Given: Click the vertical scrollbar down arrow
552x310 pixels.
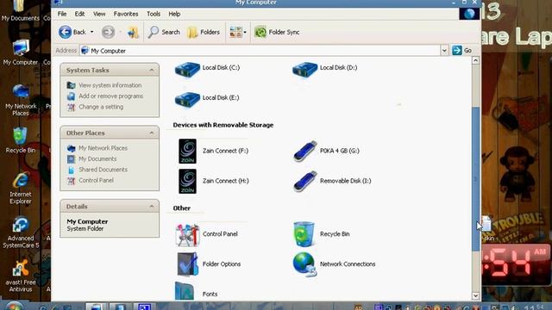Looking at the screenshot, I should (475, 296).
